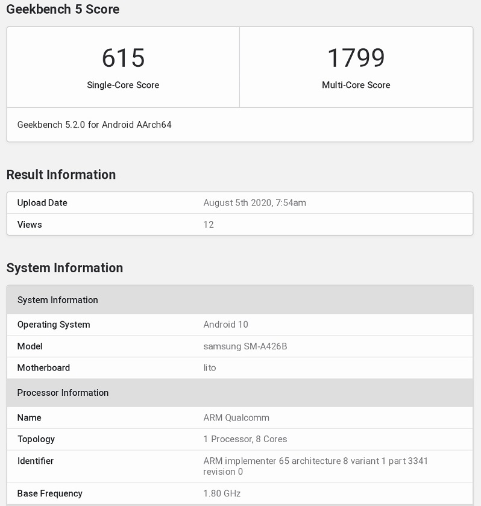Image resolution: width=481 pixels, height=506 pixels.
Task: Select the 'ARM Qualcomm' value
Action: pos(236,417)
